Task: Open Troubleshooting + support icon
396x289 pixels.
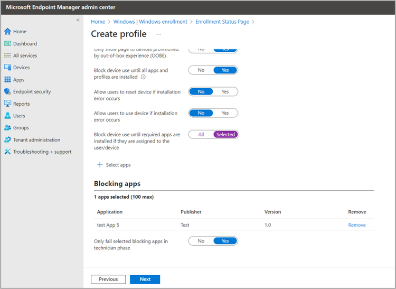Action: tap(7, 152)
